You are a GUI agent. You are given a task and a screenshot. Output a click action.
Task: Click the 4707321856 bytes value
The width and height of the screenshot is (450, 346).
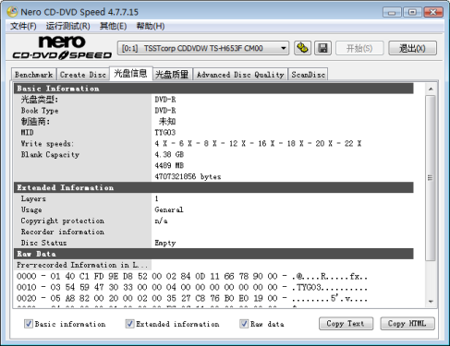(188, 177)
